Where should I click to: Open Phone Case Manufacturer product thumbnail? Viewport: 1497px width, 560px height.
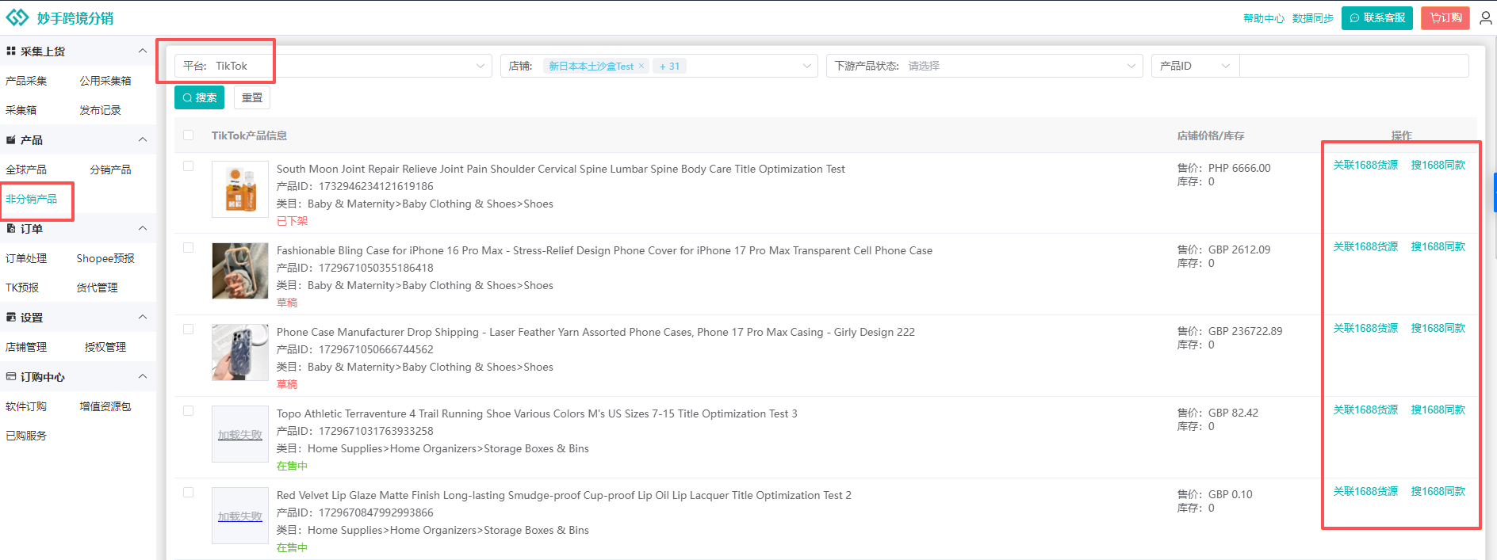[240, 352]
